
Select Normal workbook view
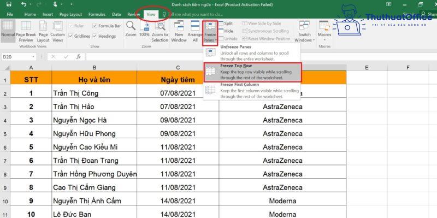[x=8, y=31]
